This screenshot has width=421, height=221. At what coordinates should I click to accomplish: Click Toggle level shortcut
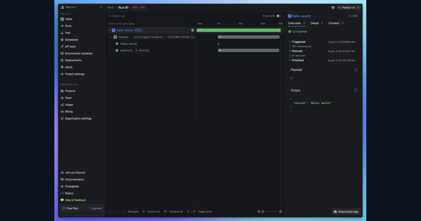(x=199, y=212)
